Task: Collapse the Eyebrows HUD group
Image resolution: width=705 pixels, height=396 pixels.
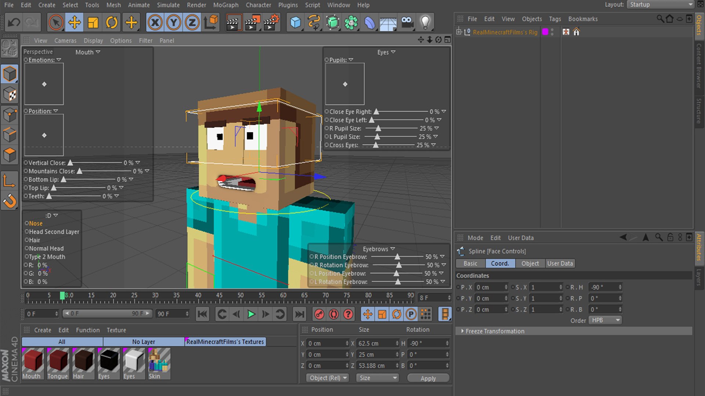Action: 393,249
